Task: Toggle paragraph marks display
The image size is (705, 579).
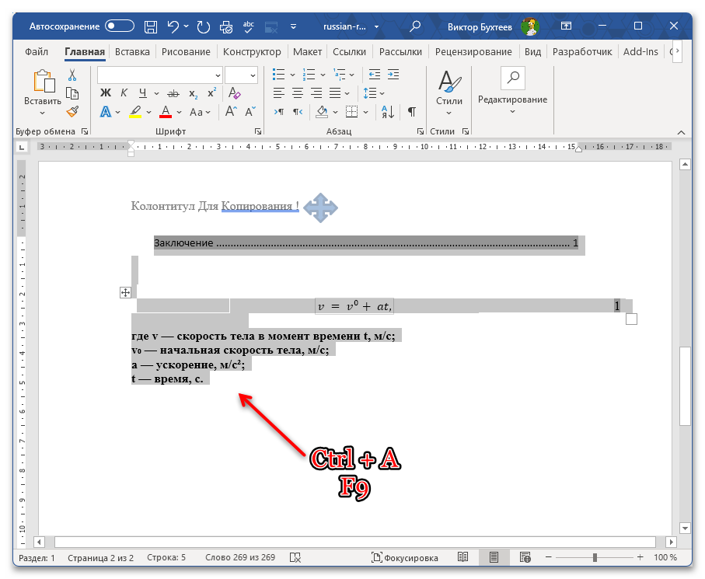Action: (411, 111)
